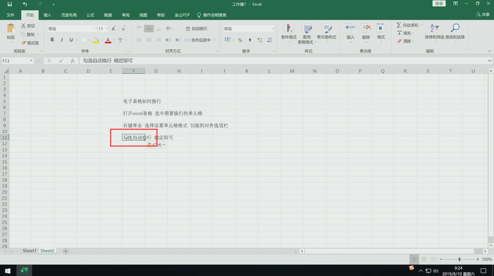Viewport: 494px width, 276px height.
Task: Open the borders dropdown arrow
Action: click(x=89, y=40)
